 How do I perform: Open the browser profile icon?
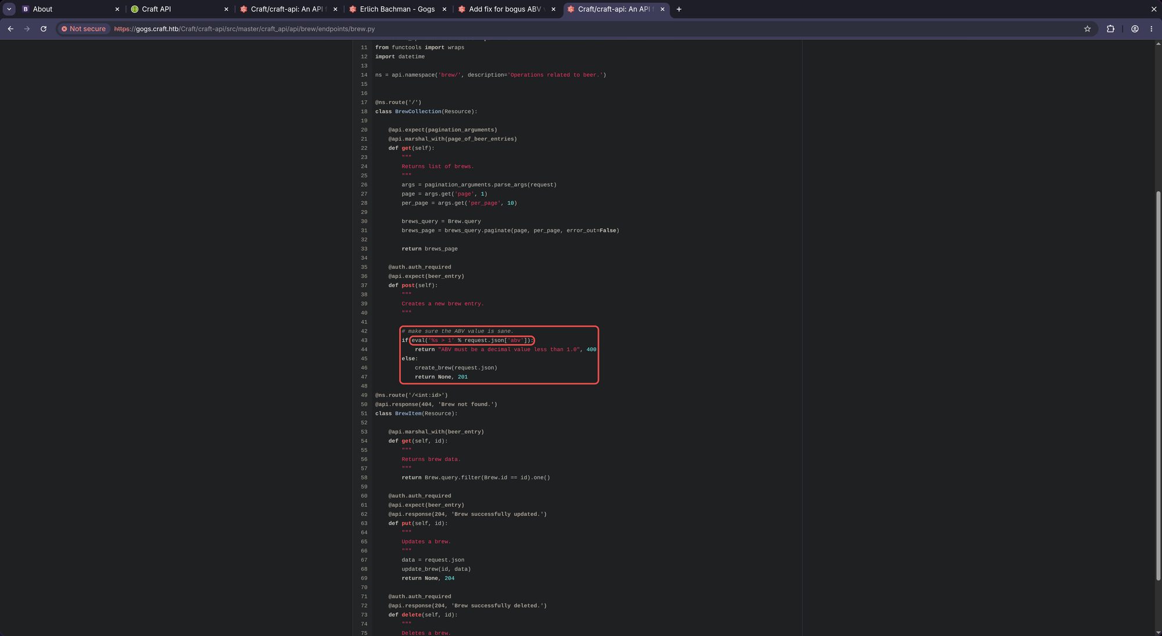tap(1135, 28)
